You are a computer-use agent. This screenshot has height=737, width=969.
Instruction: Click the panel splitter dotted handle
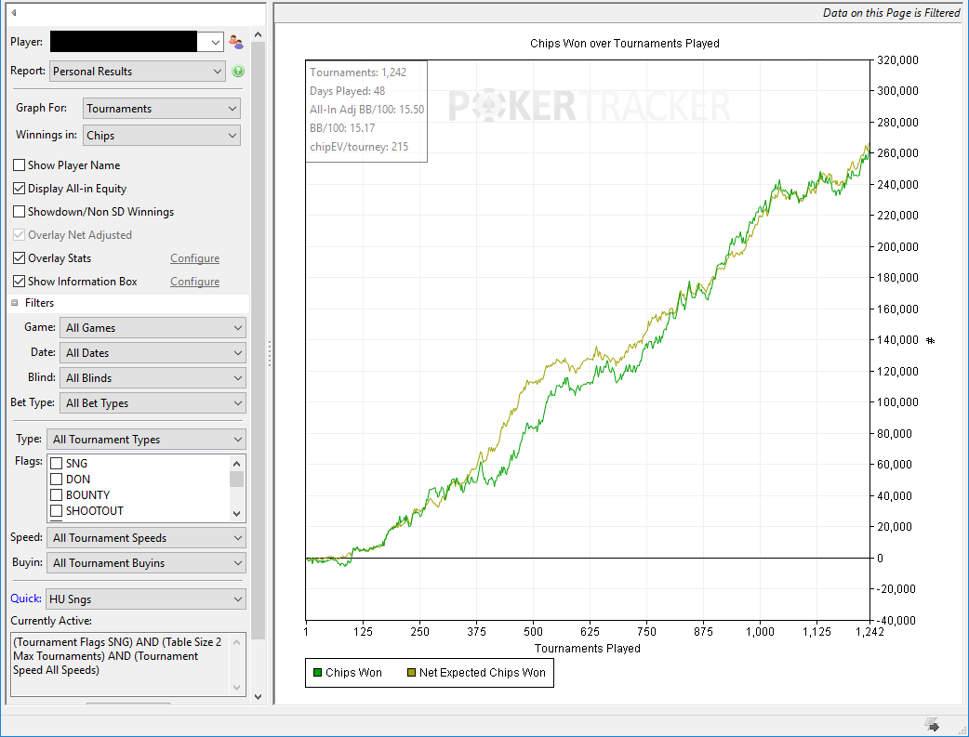coord(270,353)
